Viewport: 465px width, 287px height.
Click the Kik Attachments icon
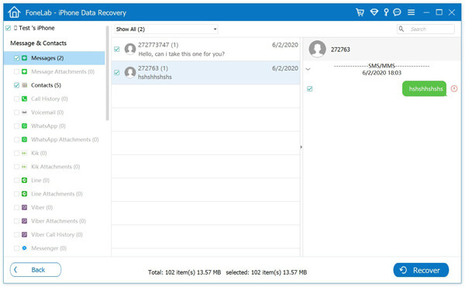[24, 167]
